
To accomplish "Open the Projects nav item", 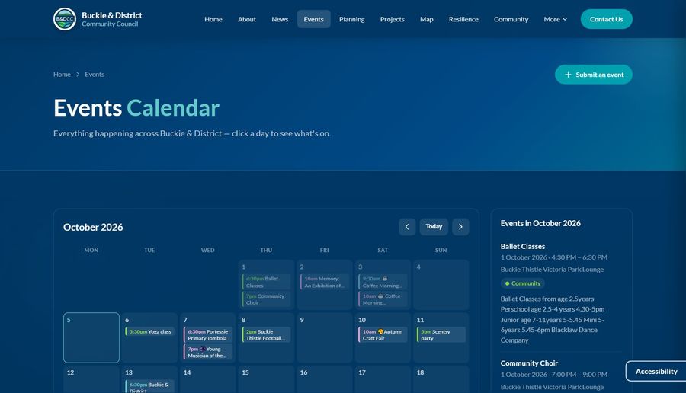I will tap(392, 19).
